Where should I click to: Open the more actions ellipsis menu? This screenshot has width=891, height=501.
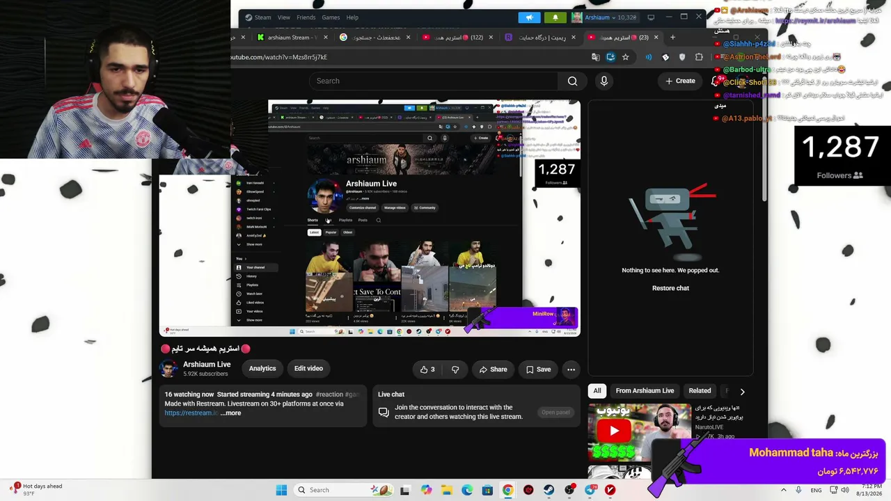pos(571,369)
